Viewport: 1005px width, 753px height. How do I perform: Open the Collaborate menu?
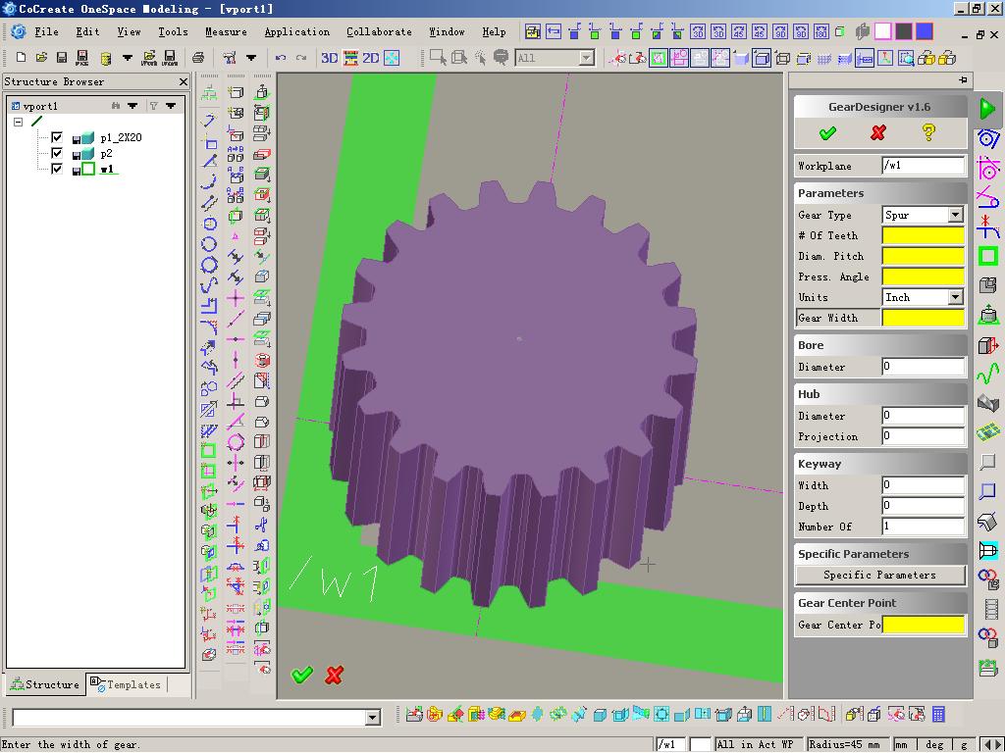point(379,31)
